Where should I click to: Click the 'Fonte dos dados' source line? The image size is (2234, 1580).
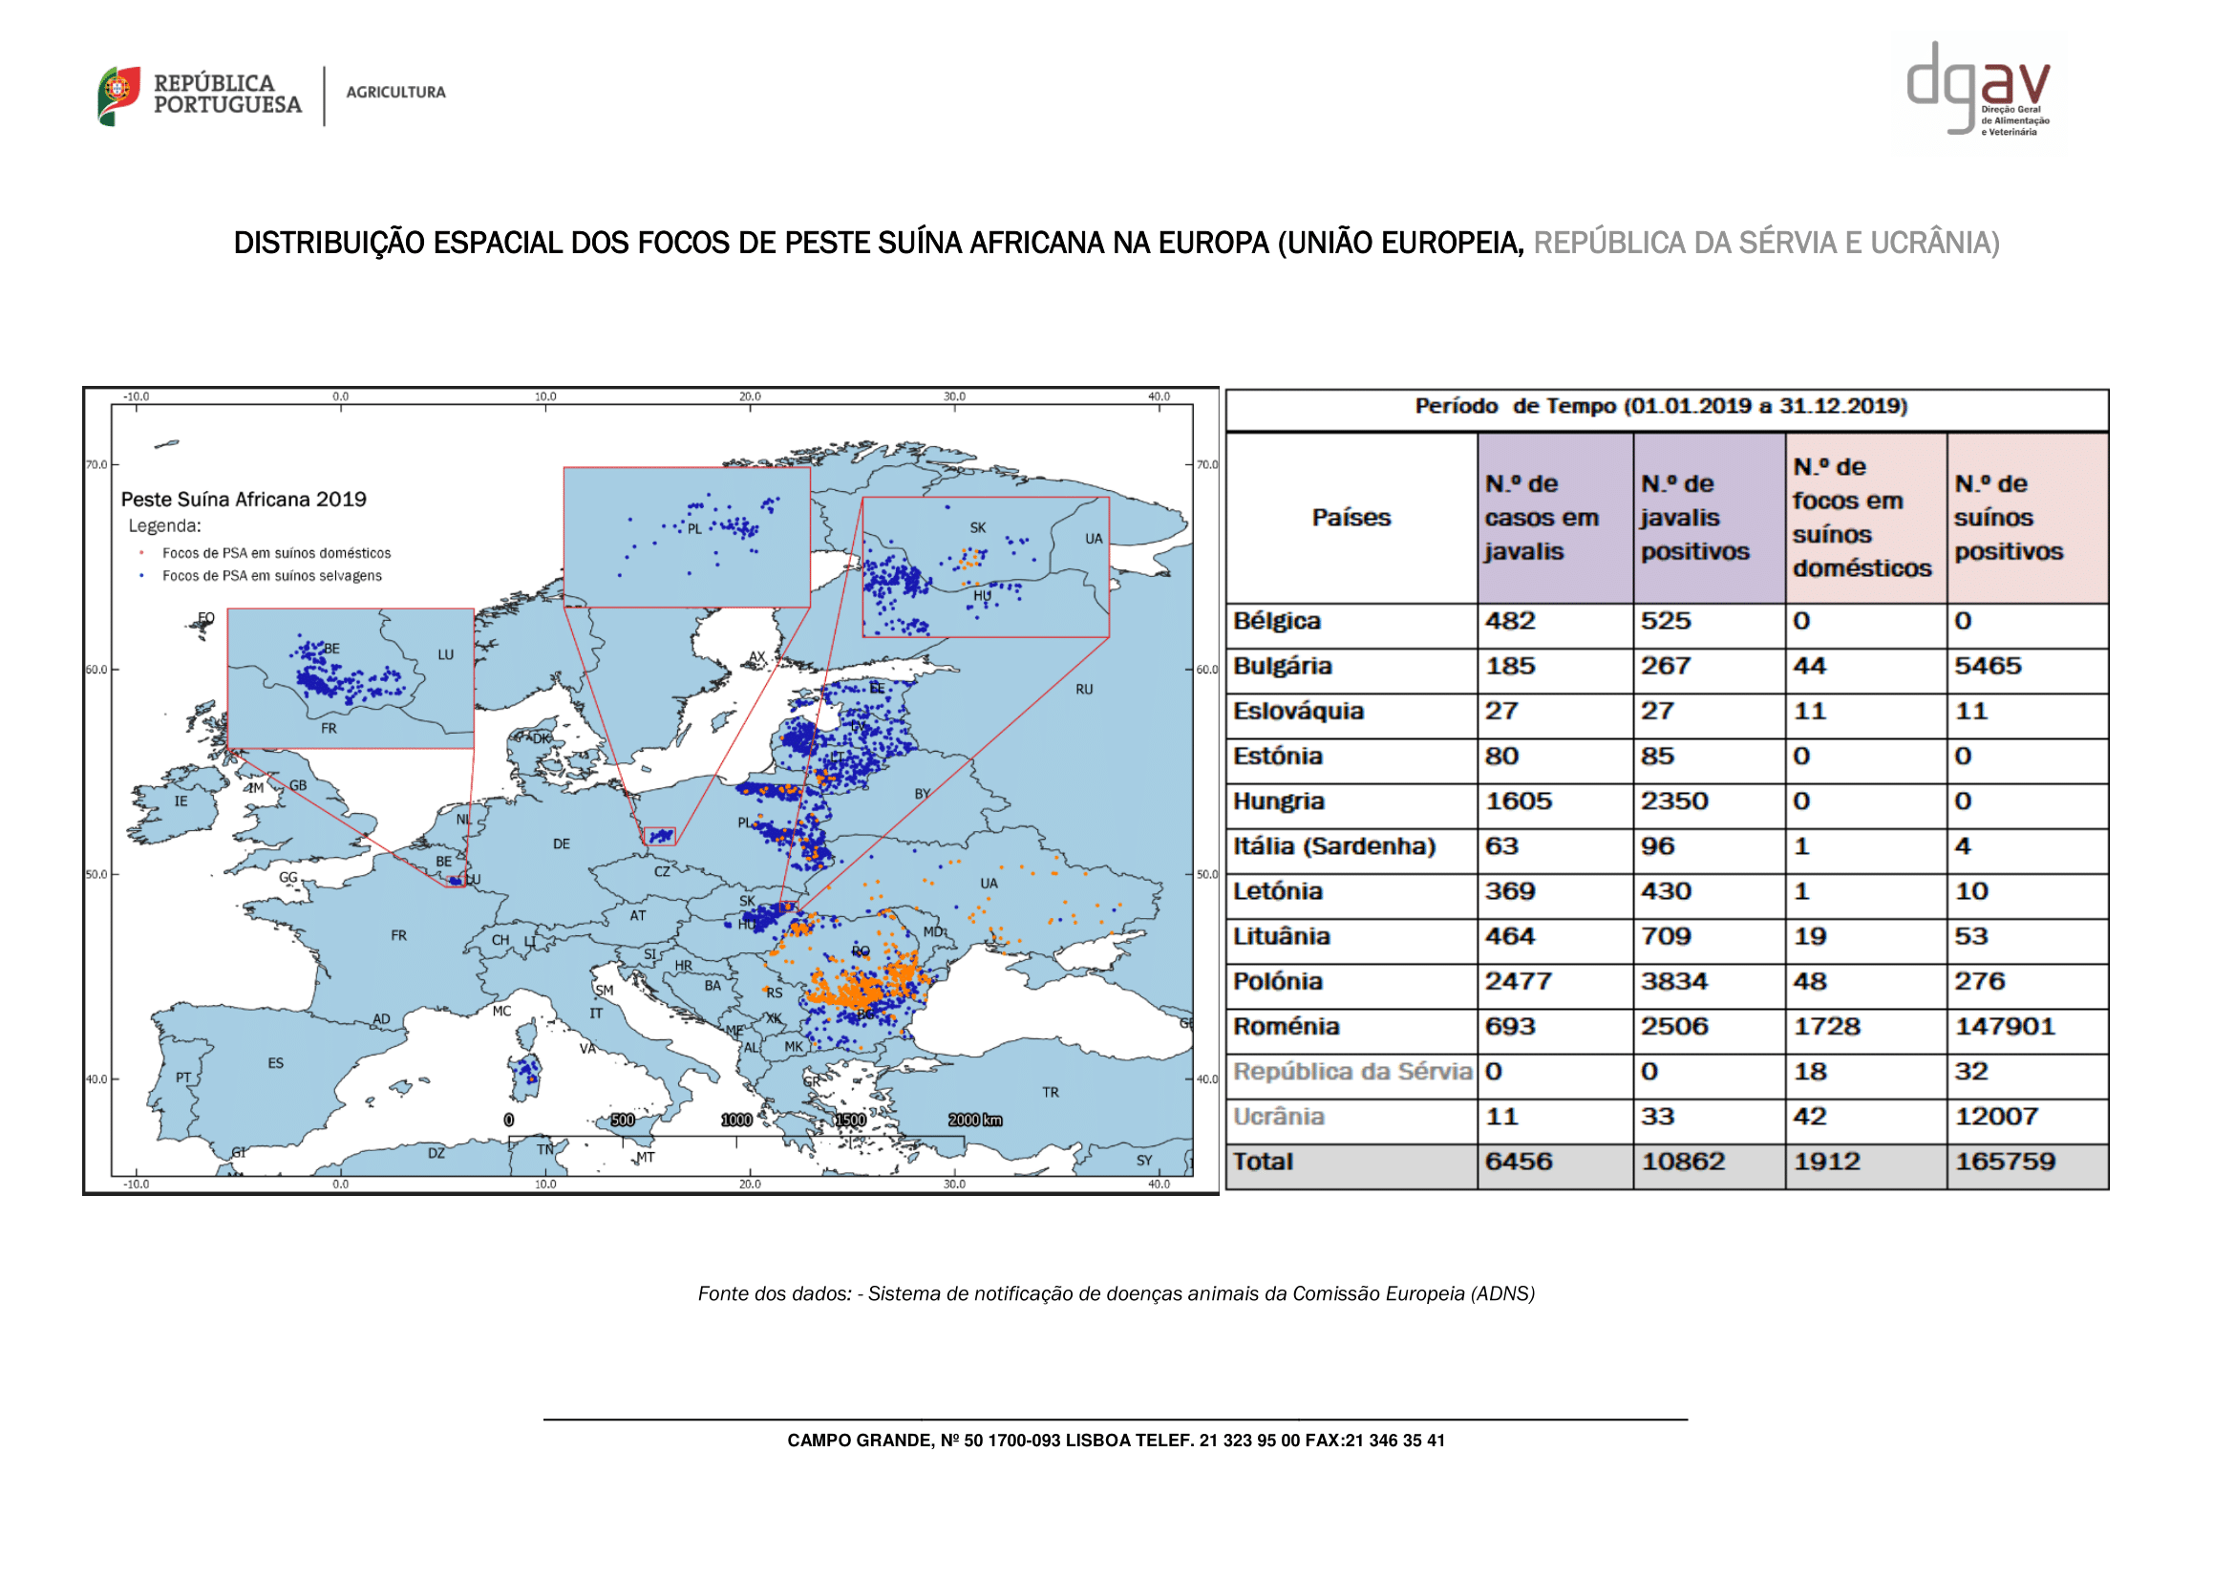coord(1116,1294)
